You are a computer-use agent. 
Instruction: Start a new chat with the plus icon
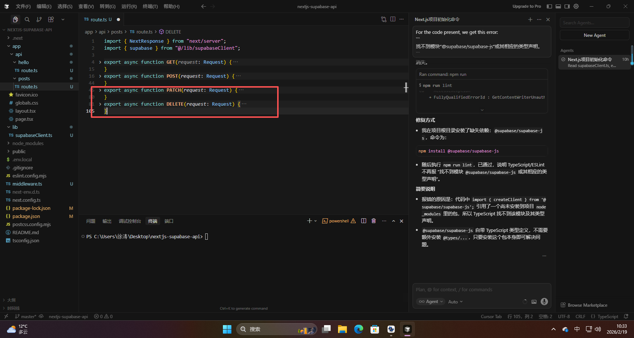530,20
